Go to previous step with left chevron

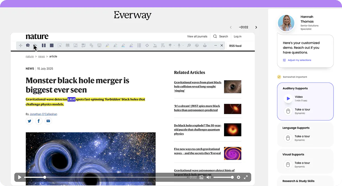pos(231,27)
